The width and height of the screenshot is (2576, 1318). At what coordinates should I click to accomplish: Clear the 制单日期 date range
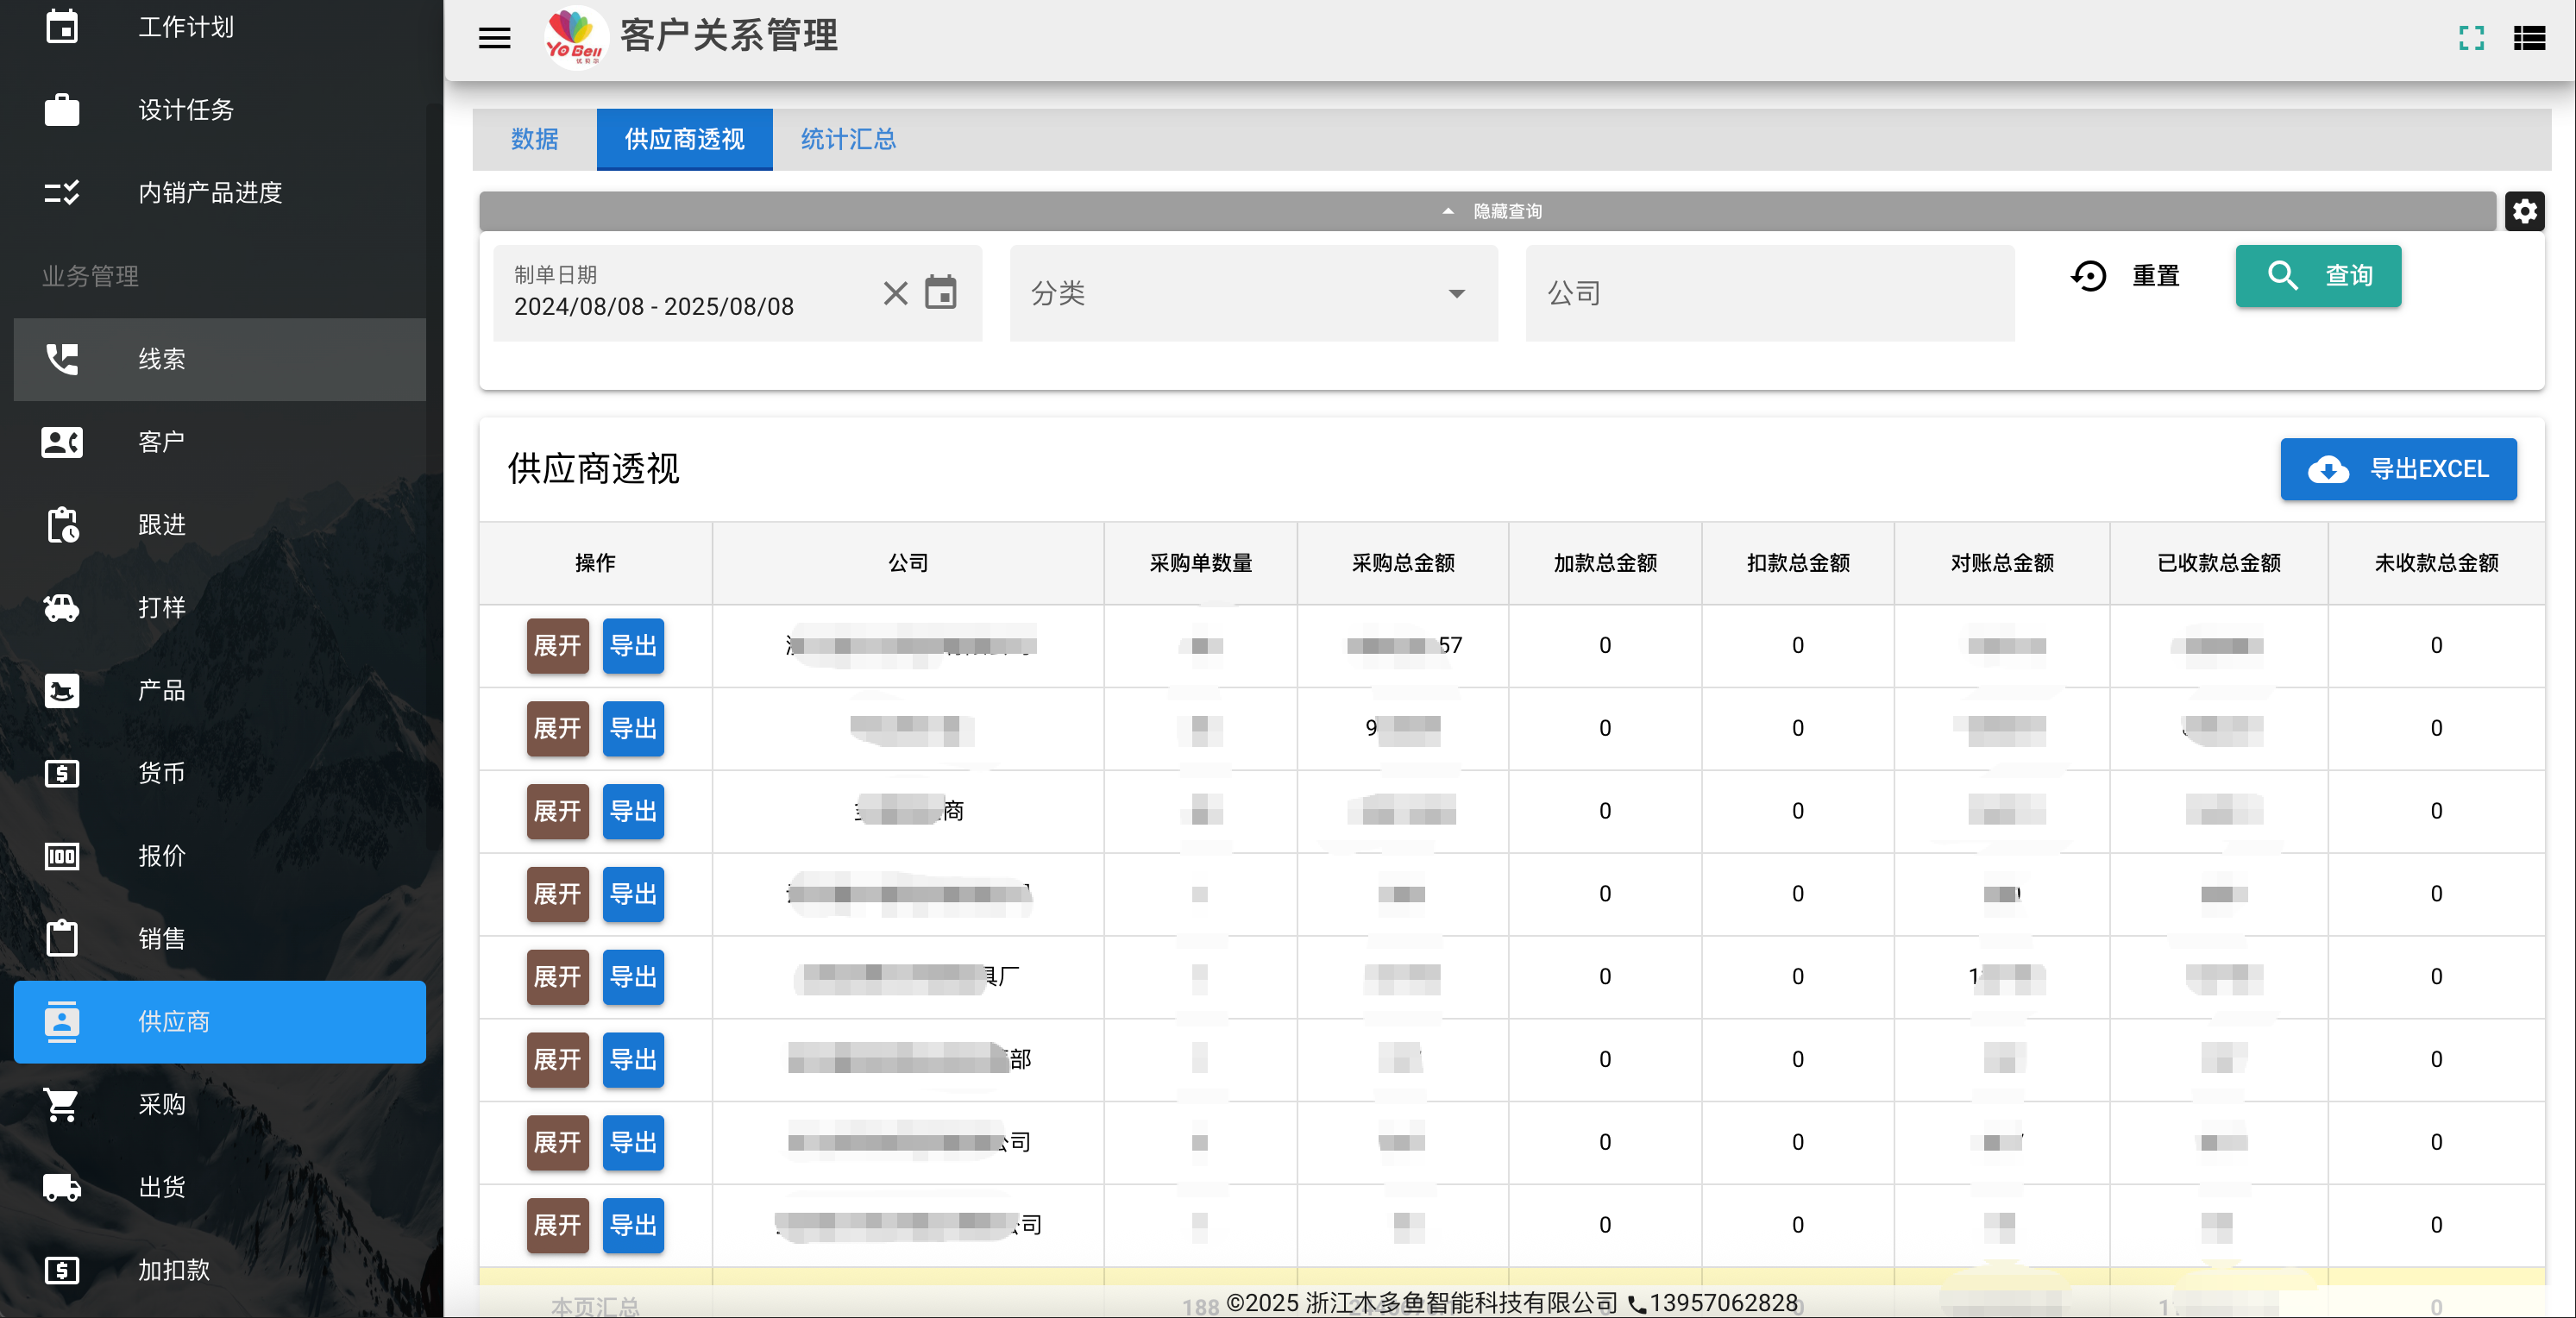pos(895,293)
